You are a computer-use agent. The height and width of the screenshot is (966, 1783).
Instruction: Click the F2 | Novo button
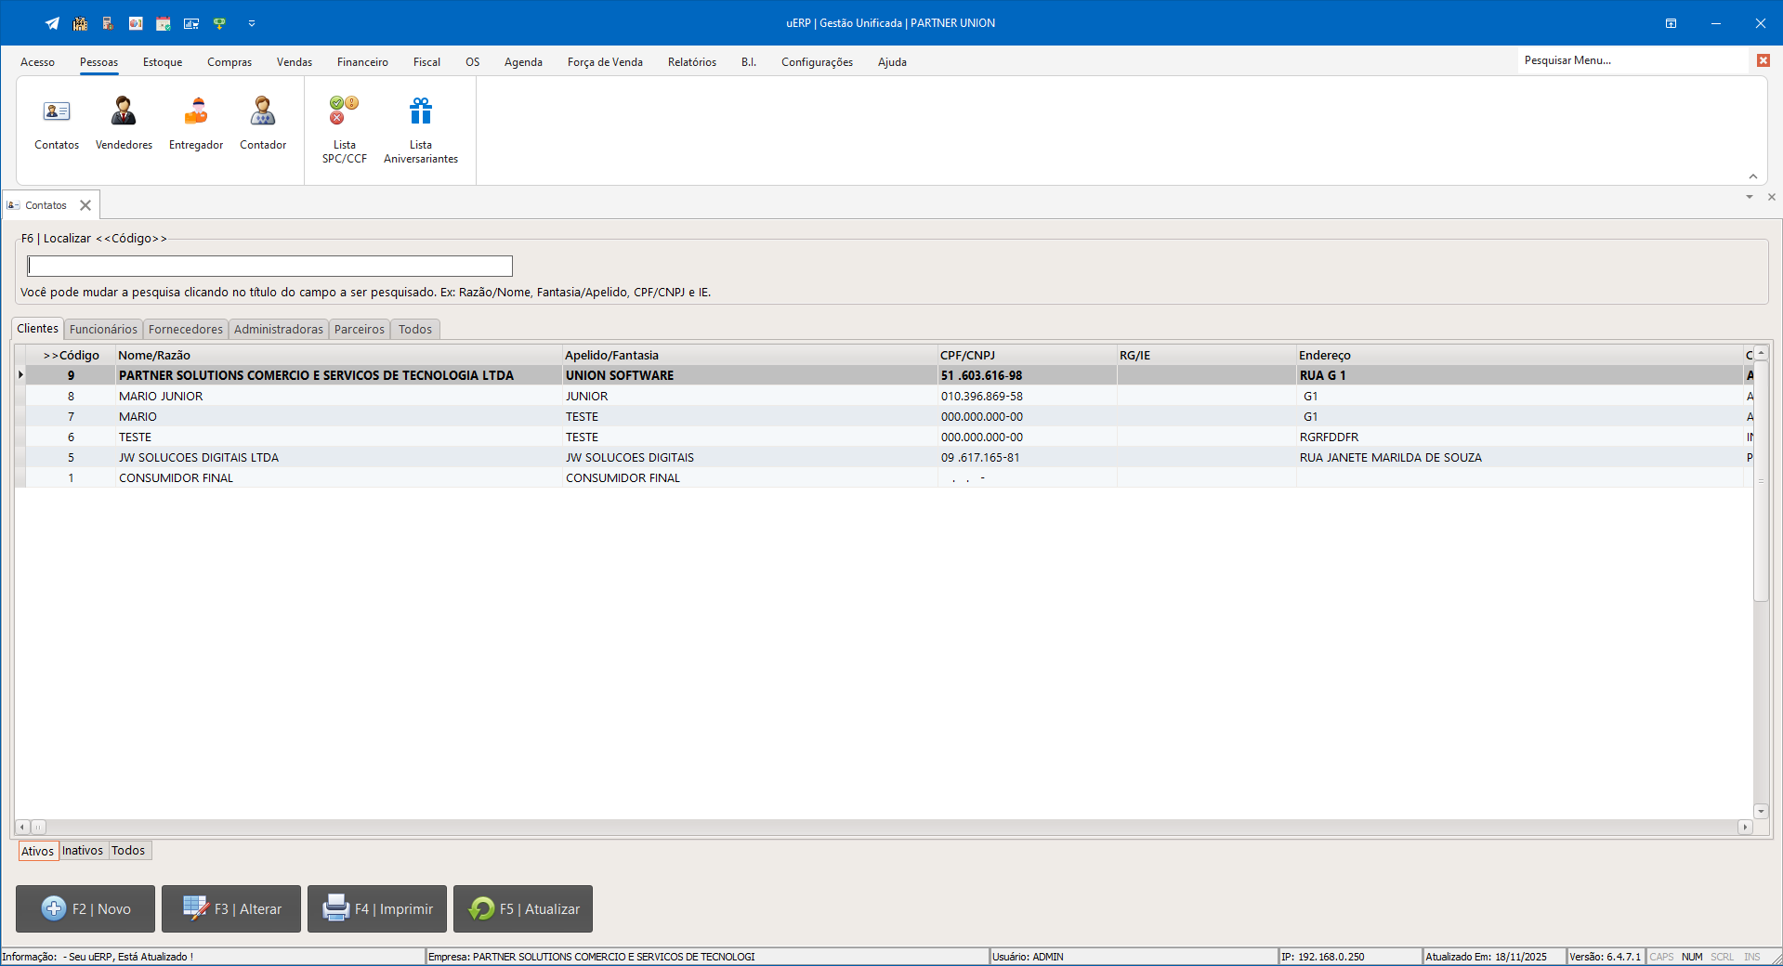tap(85, 908)
